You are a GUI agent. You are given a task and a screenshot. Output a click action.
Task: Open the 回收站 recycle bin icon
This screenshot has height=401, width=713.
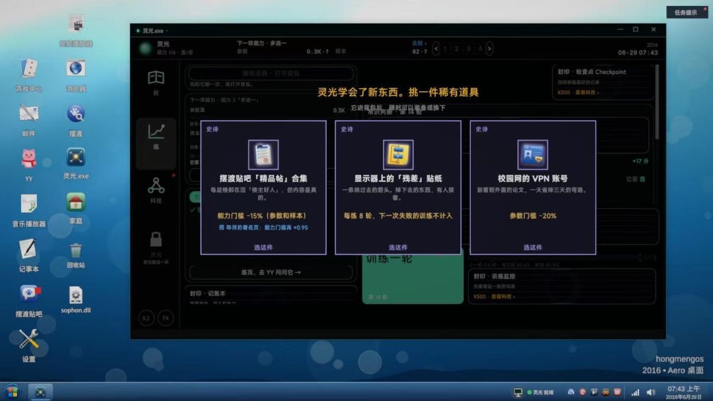[x=75, y=255]
